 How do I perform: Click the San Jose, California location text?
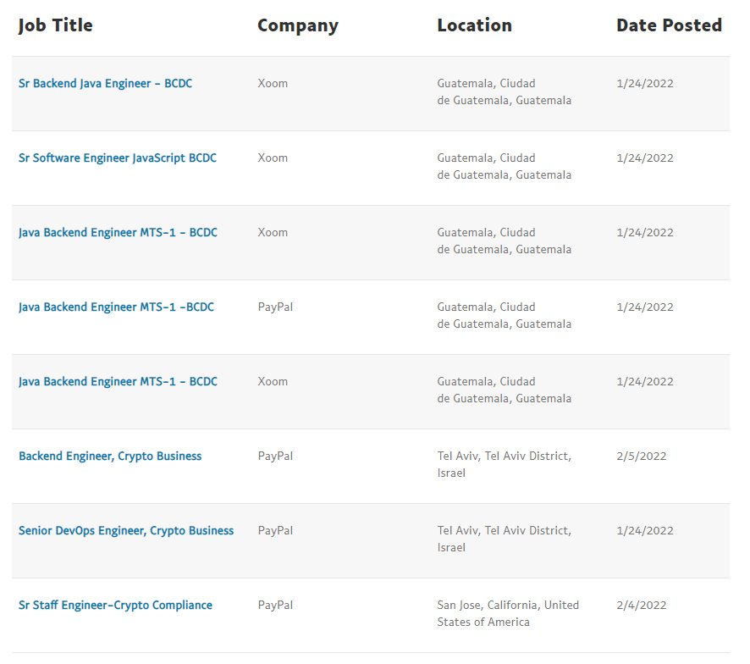(x=507, y=613)
